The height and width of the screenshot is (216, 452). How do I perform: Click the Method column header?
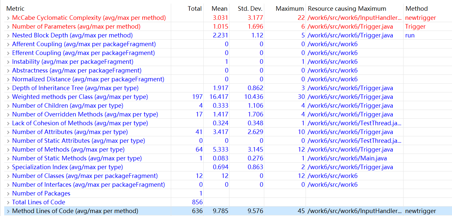click(416, 9)
